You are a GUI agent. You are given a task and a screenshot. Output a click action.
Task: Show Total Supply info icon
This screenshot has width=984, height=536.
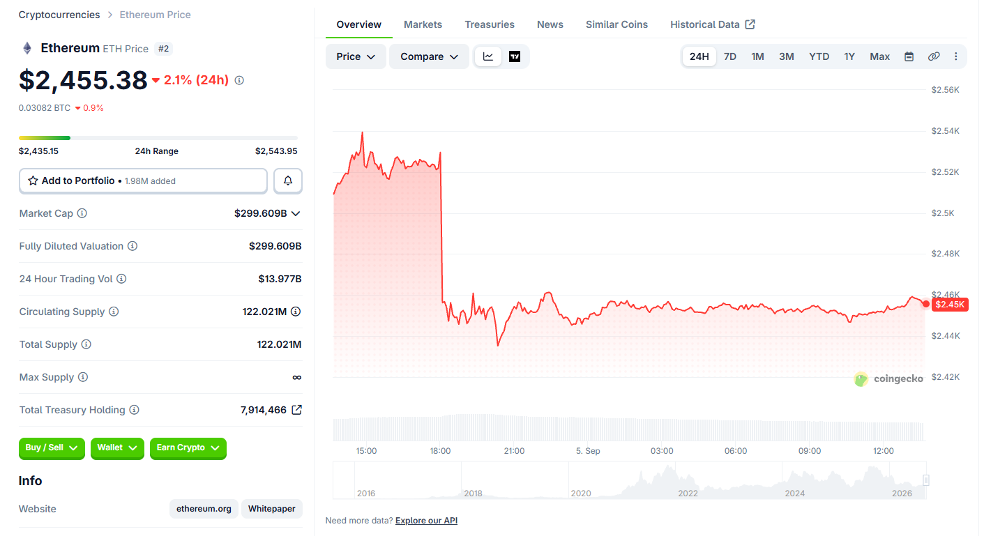[x=86, y=344]
